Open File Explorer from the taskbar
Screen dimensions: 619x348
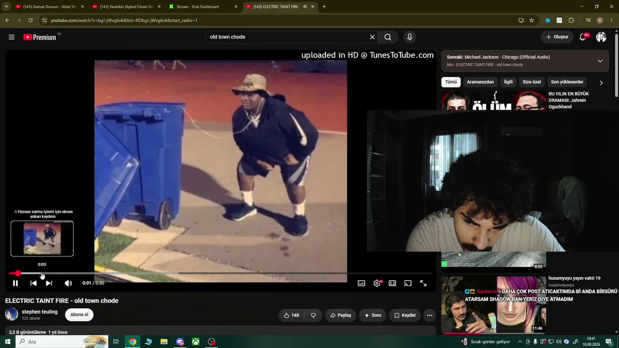164,342
